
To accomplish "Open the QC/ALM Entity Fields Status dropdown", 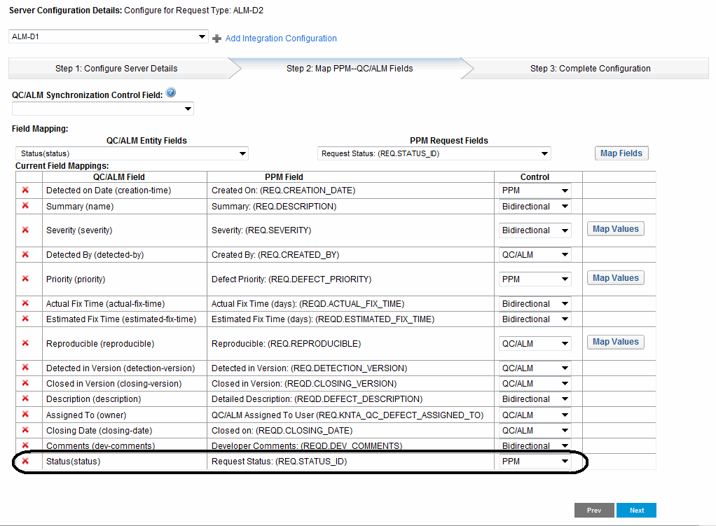I will (x=132, y=153).
